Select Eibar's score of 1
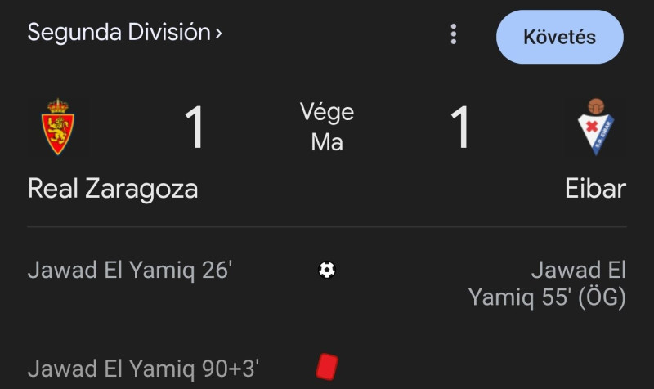 point(460,127)
